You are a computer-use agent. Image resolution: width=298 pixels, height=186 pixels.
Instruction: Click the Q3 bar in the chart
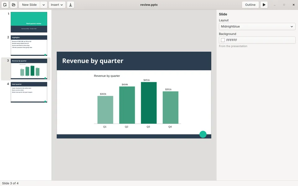click(149, 103)
